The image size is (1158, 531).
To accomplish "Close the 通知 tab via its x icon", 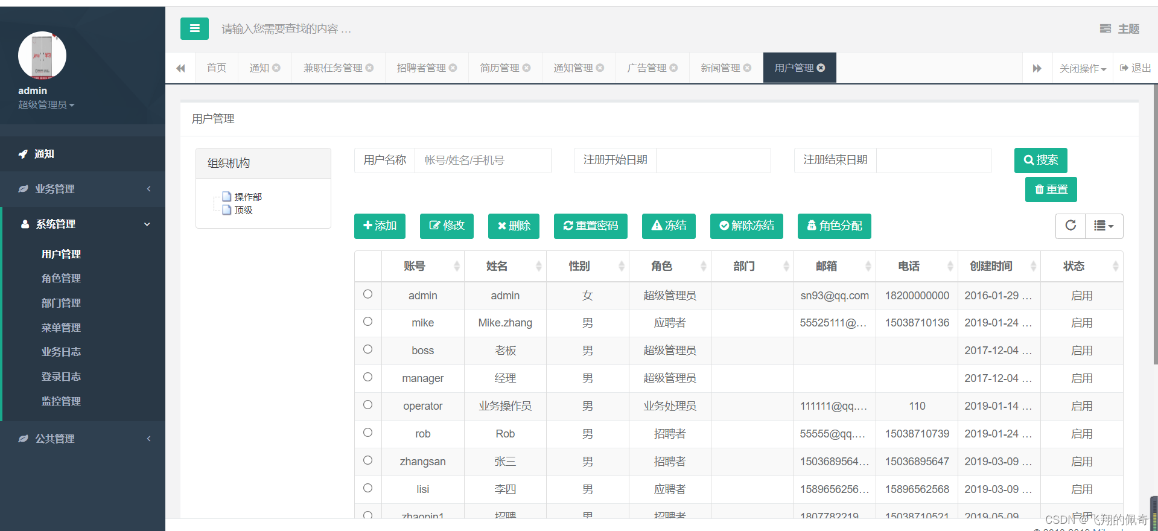I will (276, 68).
